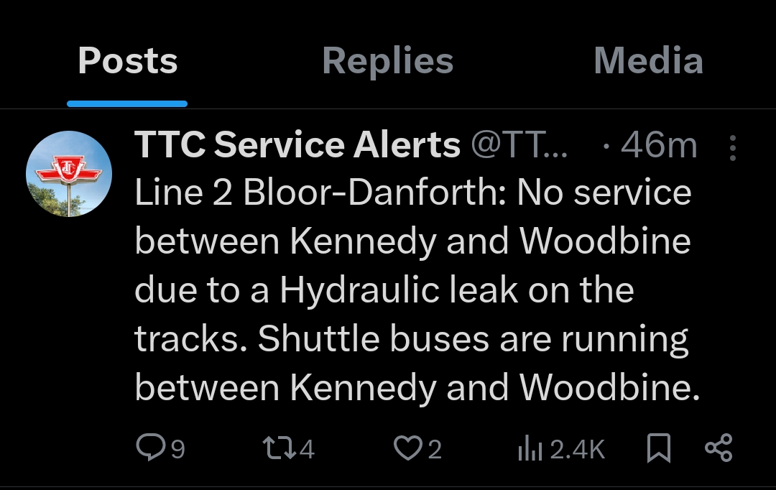This screenshot has width=776, height=490.
Task: Click the like count number 2
Action: pos(434,450)
